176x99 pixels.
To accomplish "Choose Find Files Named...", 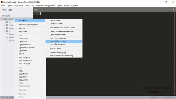I will (x=30, y=61).
